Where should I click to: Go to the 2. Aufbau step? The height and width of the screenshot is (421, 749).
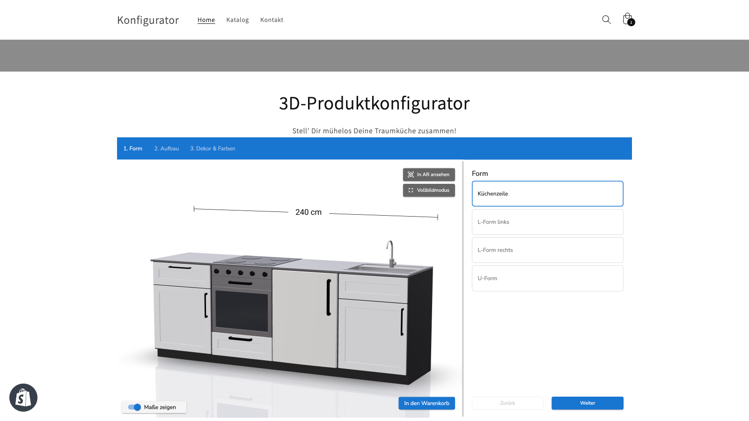pyautogui.click(x=167, y=149)
